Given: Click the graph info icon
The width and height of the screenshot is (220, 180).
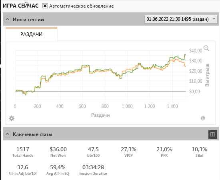Looking at the screenshot, I should tap(203, 118).
